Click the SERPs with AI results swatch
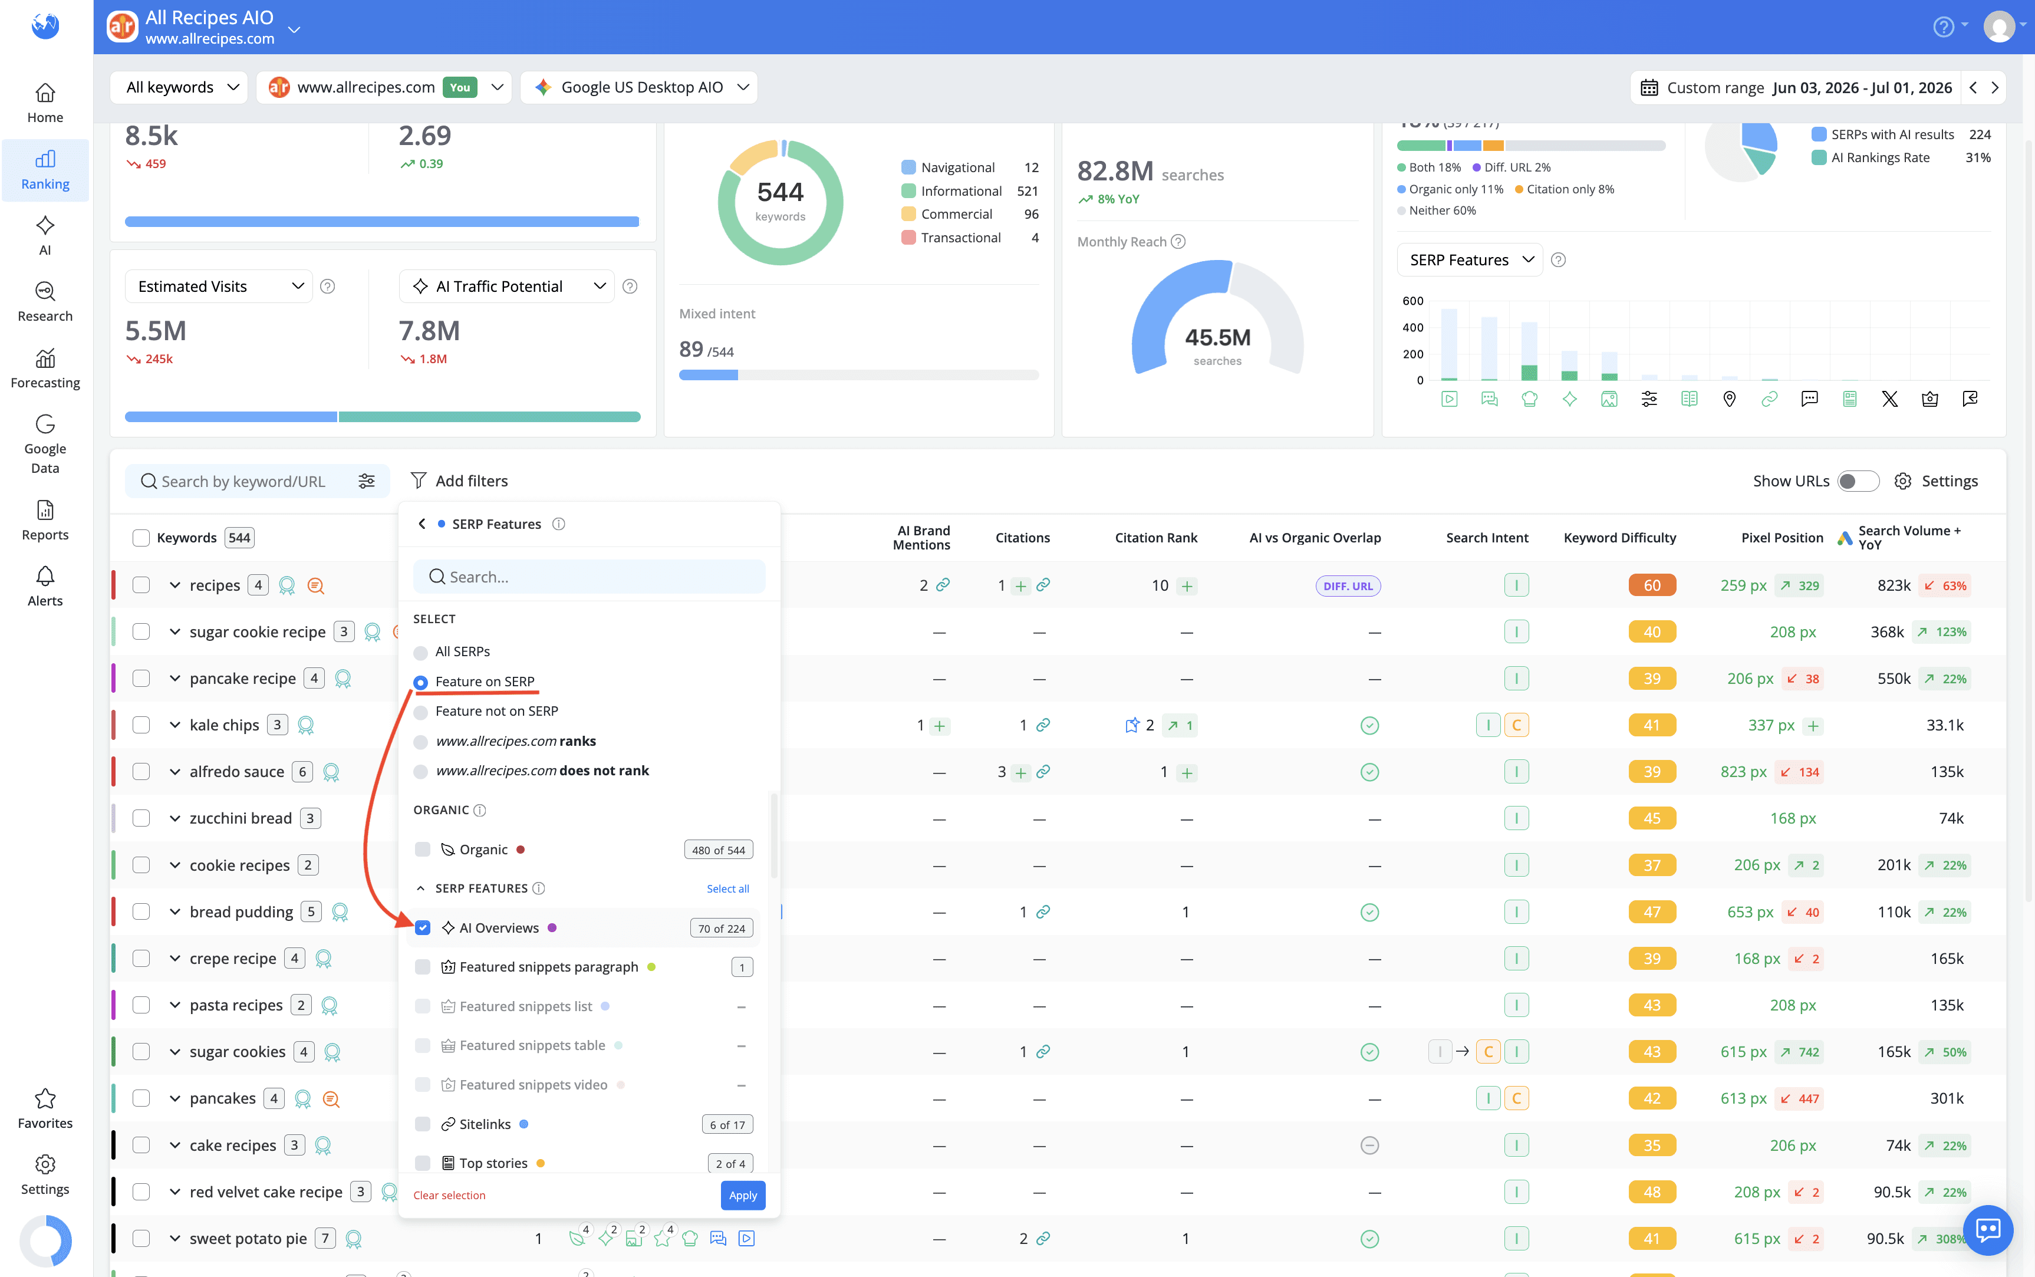 pyautogui.click(x=1820, y=134)
